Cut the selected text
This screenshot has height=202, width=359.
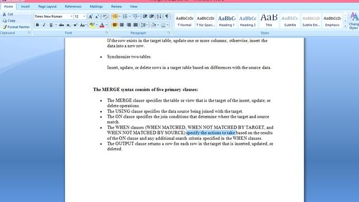(7, 14)
